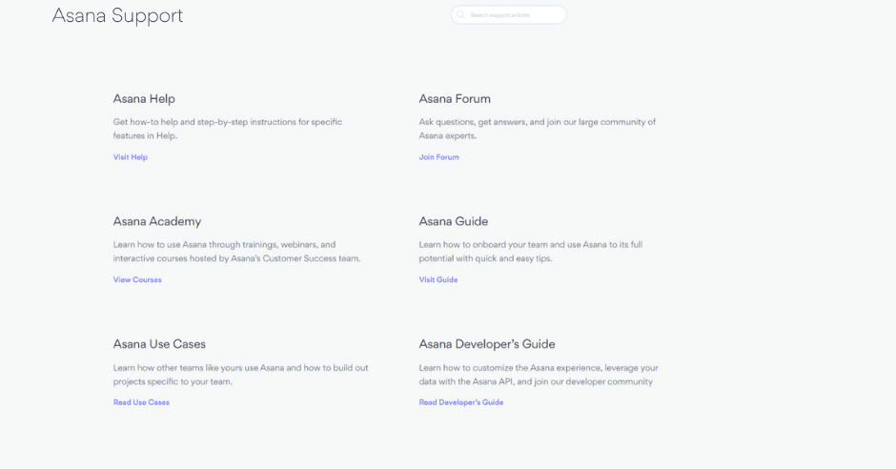
Task: Click the Read Developer's Guide link
Action: (461, 402)
